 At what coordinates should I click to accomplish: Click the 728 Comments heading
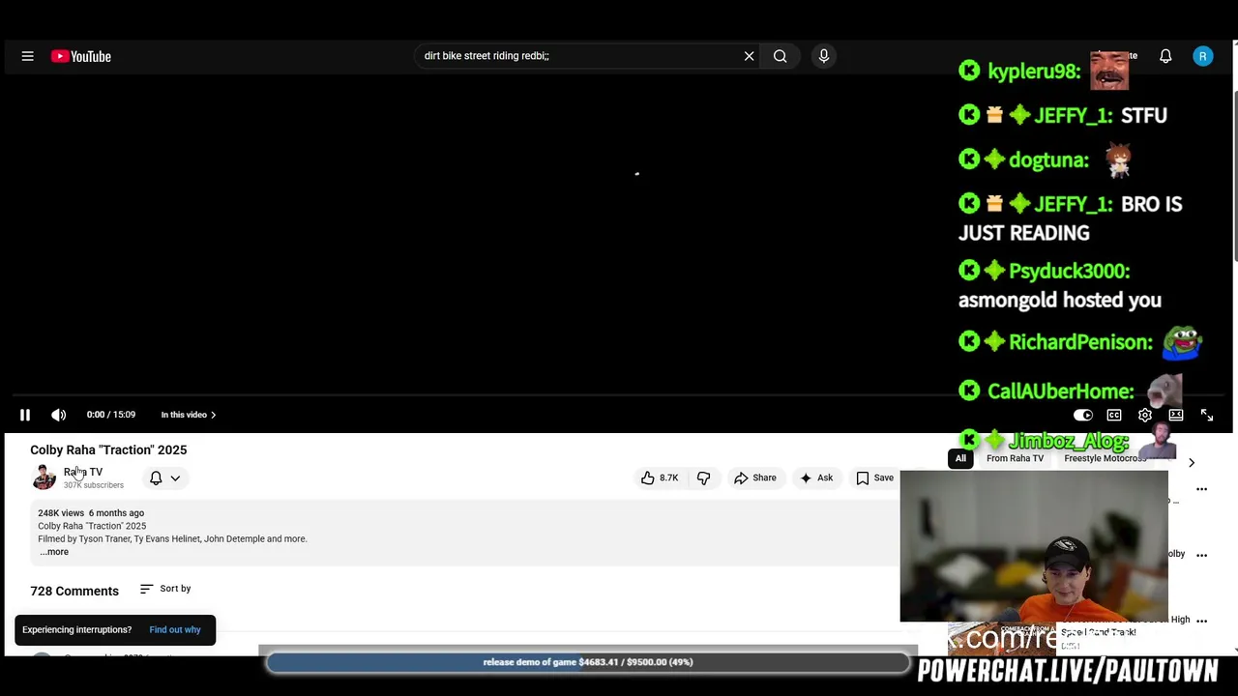pyautogui.click(x=74, y=591)
